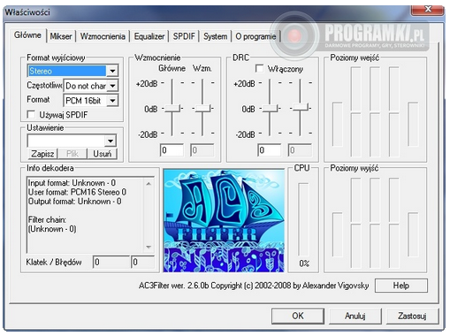The width and height of the screenshot is (450, 336).
Task: Click the greyed-out DRC value field
Action: click(x=300, y=150)
